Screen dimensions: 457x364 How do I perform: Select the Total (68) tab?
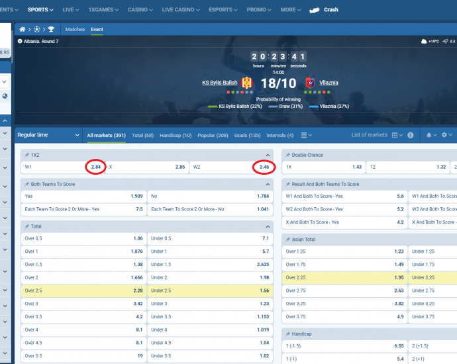[x=143, y=135]
